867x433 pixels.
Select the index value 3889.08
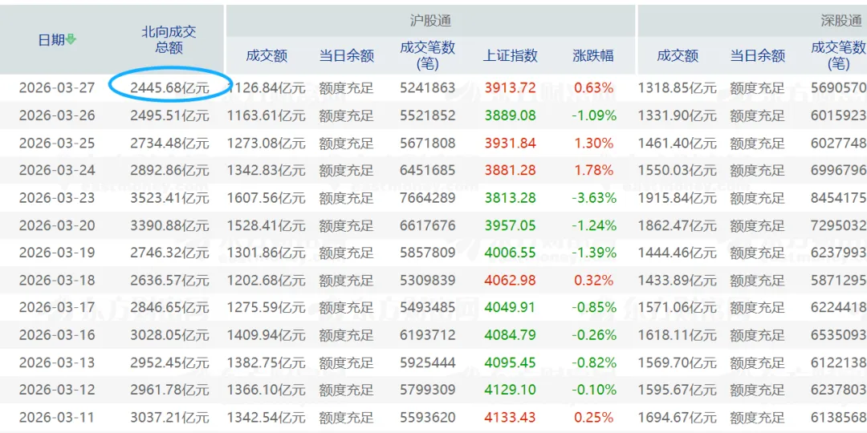pyautogui.click(x=511, y=115)
